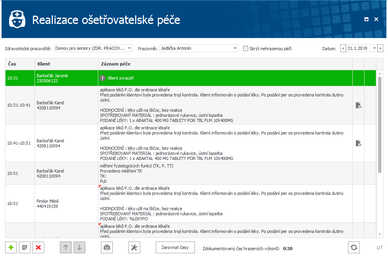The image size is (388, 258).
Task: Move selected record up with arrow
Action: pyautogui.click(x=66, y=247)
